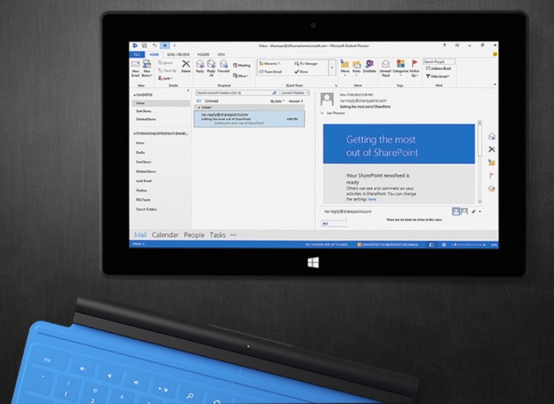The height and width of the screenshot is (404, 554).
Task: Collapse the ribbon with the small arrow
Action: click(495, 85)
